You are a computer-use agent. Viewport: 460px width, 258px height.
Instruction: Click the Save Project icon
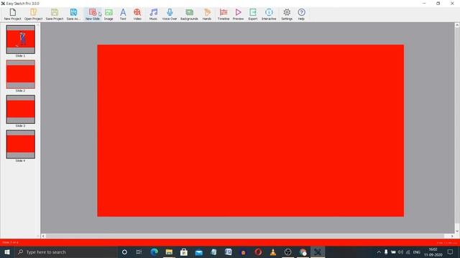pyautogui.click(x=55, y=14)
